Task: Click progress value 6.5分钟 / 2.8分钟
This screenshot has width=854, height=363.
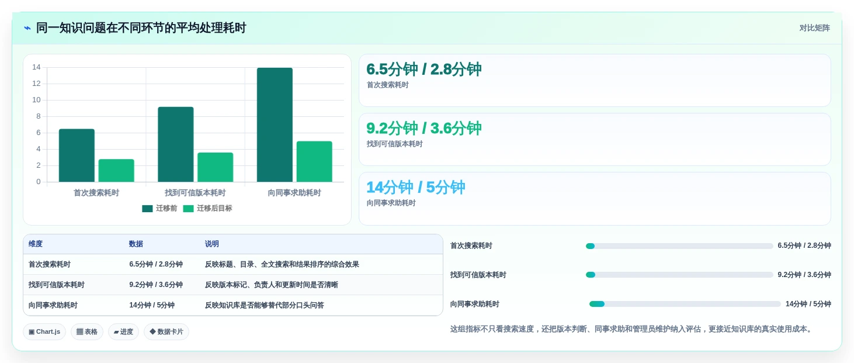Action: tap(804, 246)
